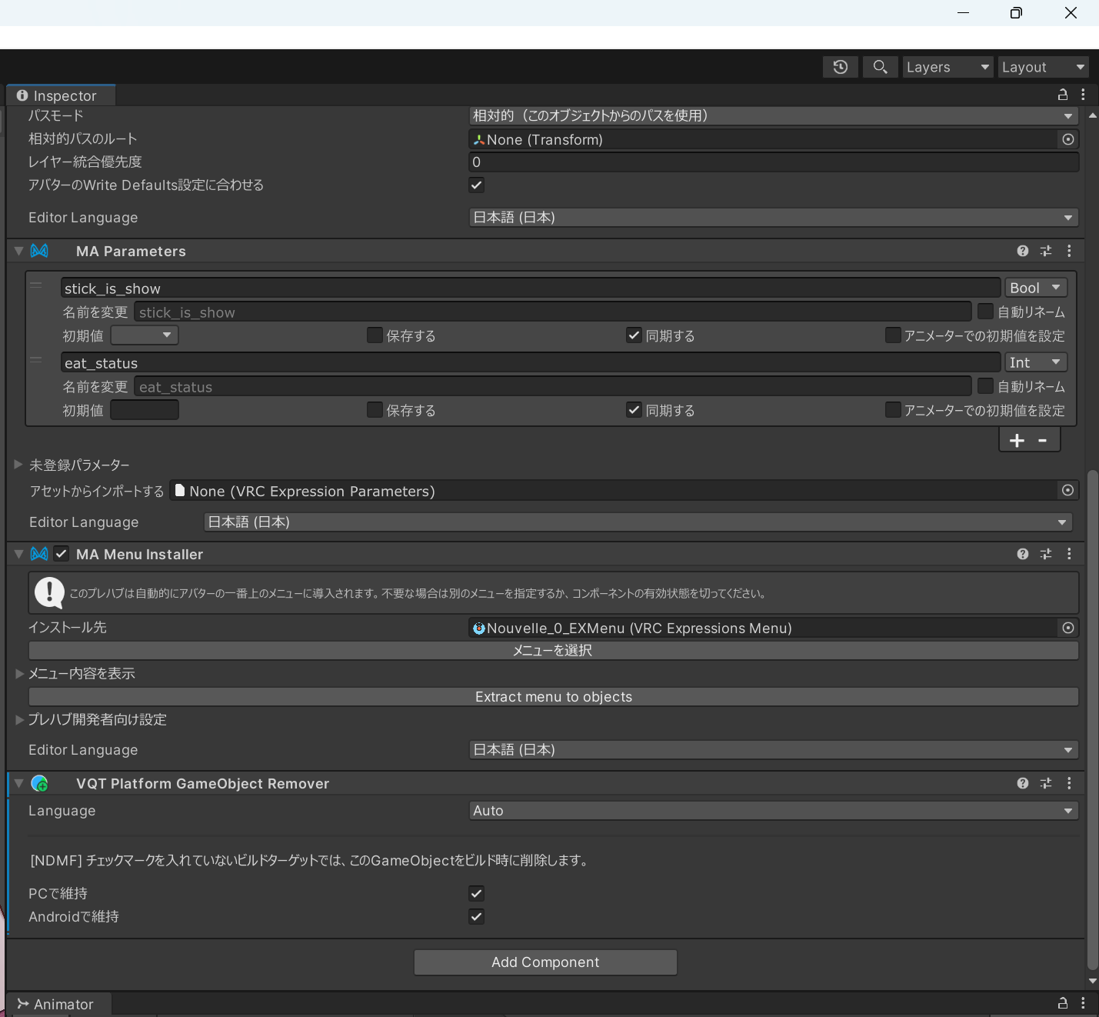Toggle the MA Menu Installer enabled checkbox
1099x1017 pixels.
pyautogui.click(x=62, y=554)
